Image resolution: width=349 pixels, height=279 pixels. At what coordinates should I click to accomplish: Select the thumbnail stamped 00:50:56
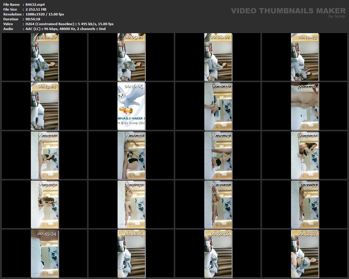[218, 254]
